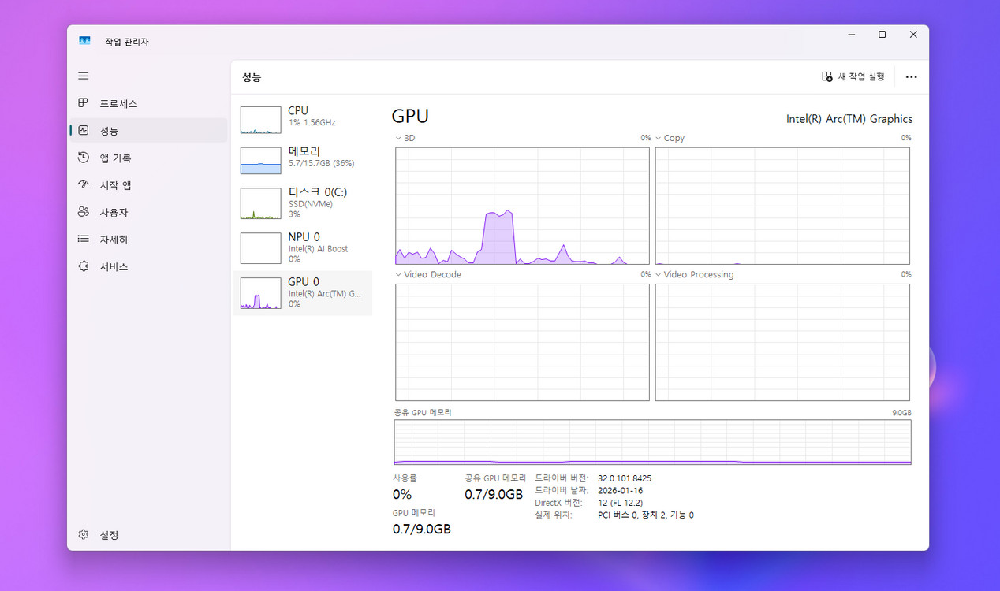The width and height of the screenshot is (1000, 591).
Task: Go to the 사용자 page
Action: (148, 212)
